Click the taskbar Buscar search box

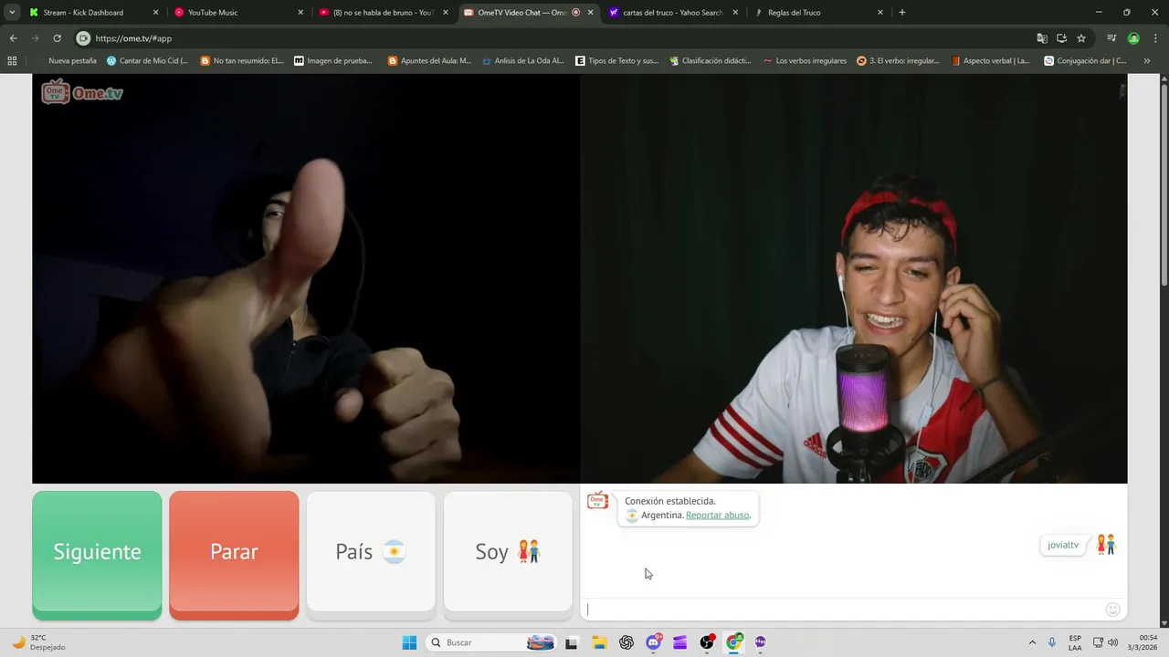(x=493, y=642)
